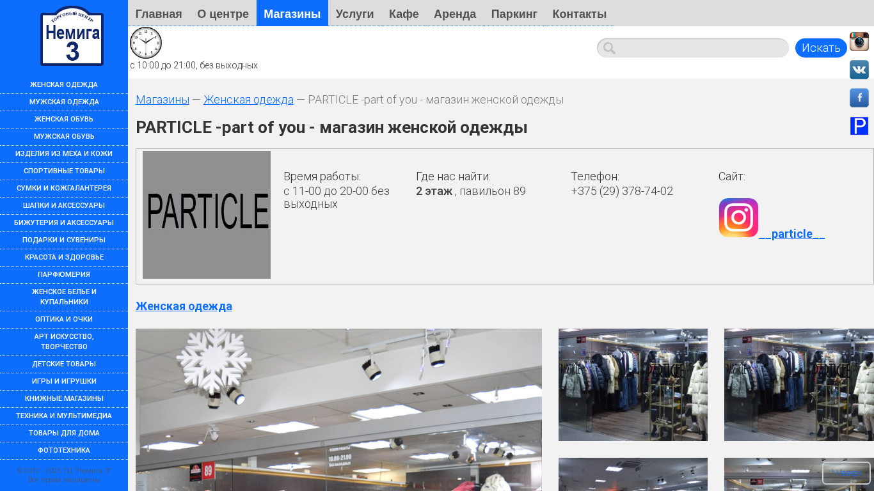
Task: Open Красота и здоровье category
Action: coord(64,258)
